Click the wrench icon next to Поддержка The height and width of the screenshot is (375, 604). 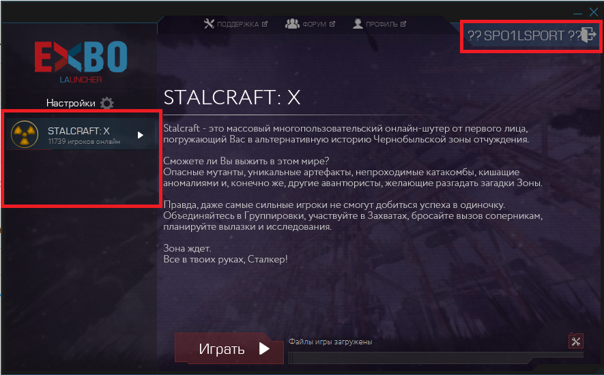coord(209,24)
